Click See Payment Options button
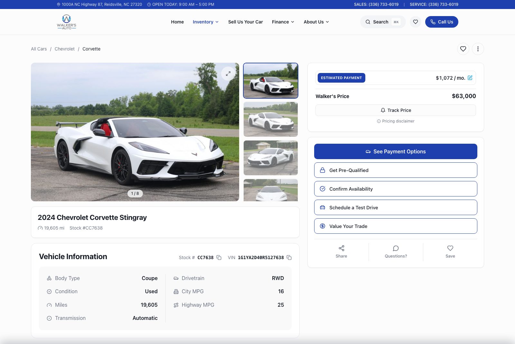The image size is (515, 344). click(x=396, y=151)
